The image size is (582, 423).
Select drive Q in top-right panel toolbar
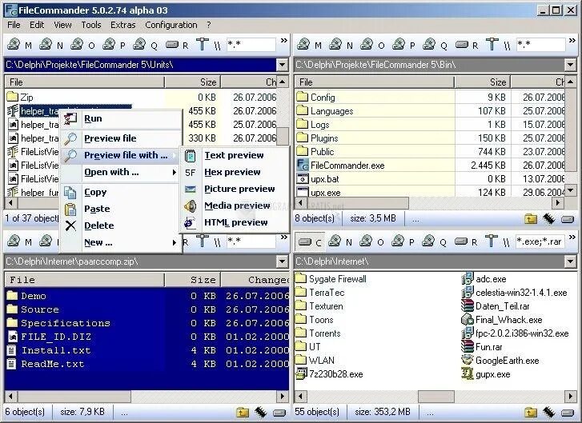point(435,45)
